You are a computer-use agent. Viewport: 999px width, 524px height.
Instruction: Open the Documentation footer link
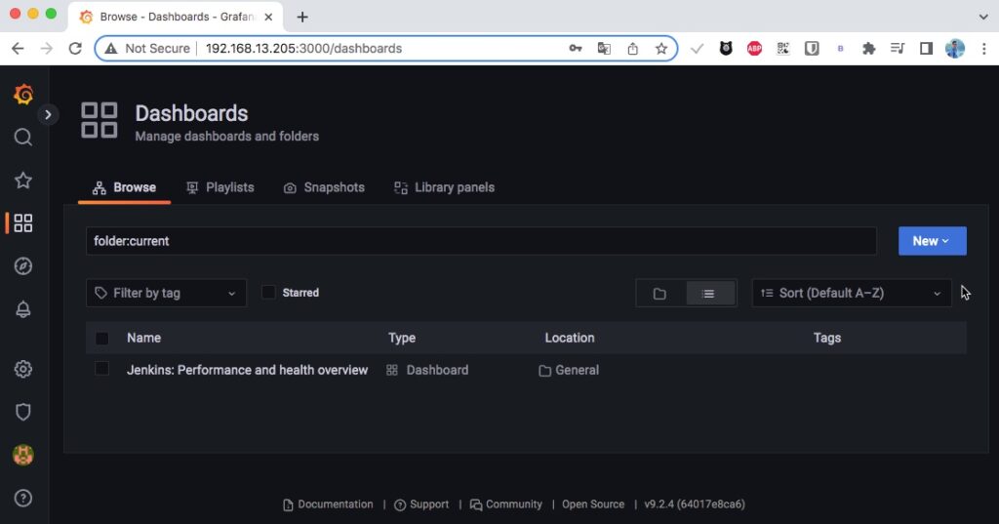point(328,504)
